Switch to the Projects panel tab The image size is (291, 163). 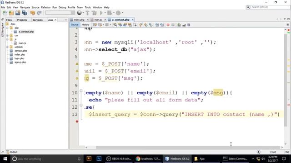[x=22, y=20]
